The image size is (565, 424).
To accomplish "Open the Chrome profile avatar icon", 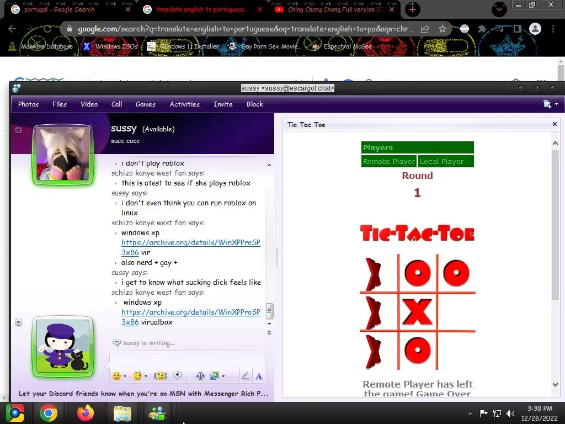I will click(x=535, y=29).
